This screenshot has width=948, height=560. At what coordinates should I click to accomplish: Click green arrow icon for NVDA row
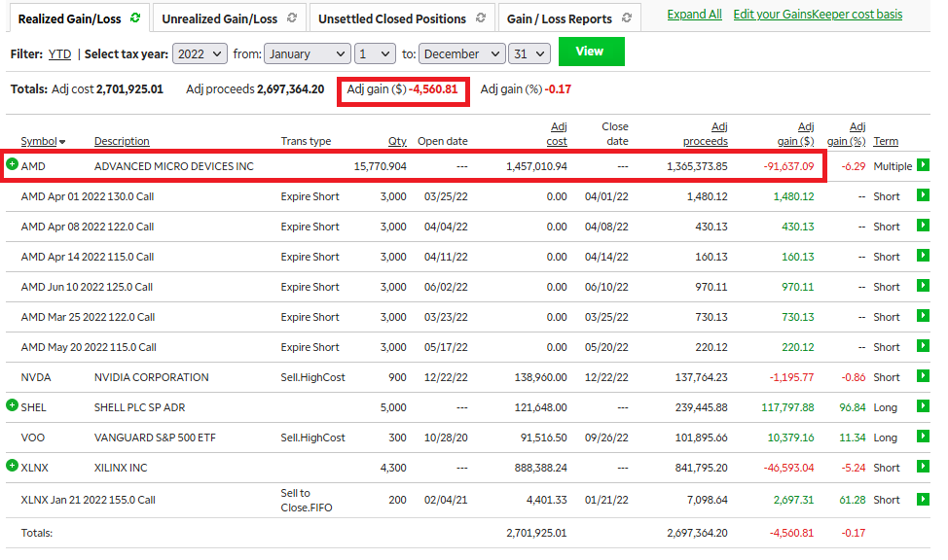(x=923, y=376)
